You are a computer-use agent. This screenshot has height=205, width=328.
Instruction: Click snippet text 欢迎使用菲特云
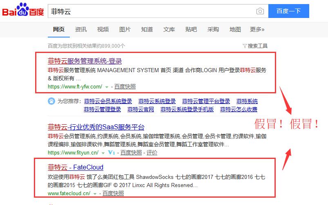point(66,177)
